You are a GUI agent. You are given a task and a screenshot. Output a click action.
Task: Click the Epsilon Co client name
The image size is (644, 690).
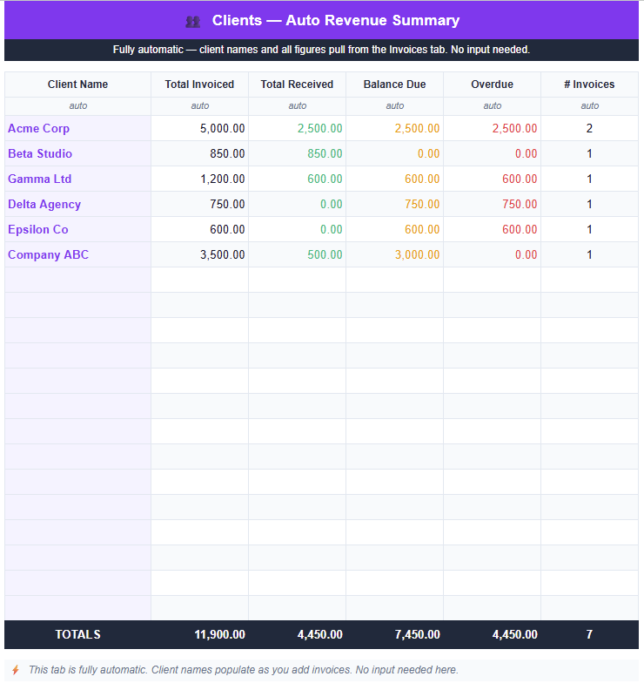click(x=38, y=229)
